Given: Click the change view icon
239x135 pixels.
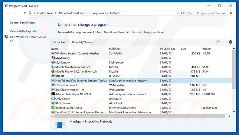Looking at the screenshot, I should point(218,42).
